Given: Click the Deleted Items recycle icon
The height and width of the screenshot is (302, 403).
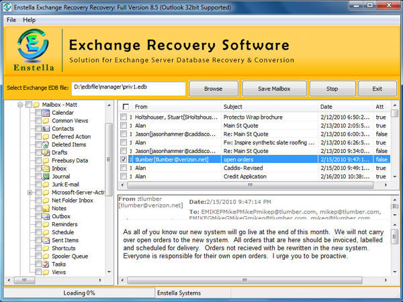Looking at the screenshot, I should point(46,144).
